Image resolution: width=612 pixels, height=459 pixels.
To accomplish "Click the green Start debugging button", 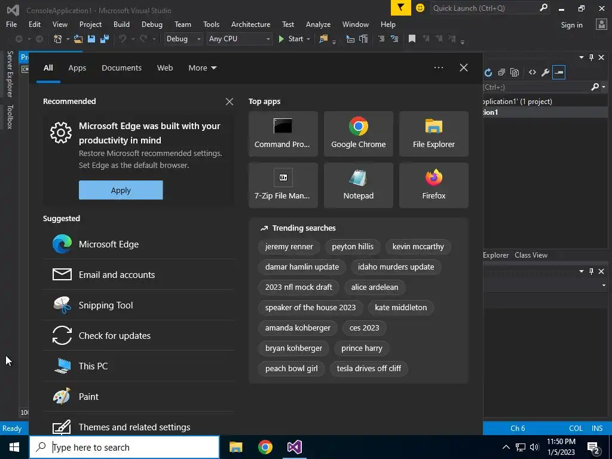I will (292, 39).
